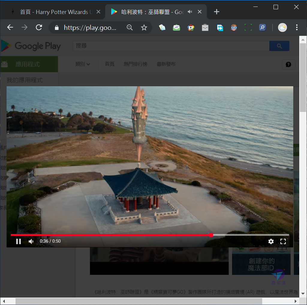Open the 創建你的魔法部ID screenshot thumbnail
Viewport: 307px width, 305px height.
pos(261,261)
